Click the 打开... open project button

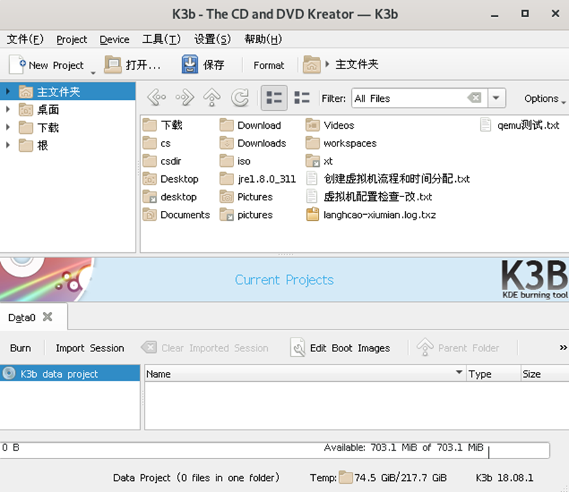(132, 65)
